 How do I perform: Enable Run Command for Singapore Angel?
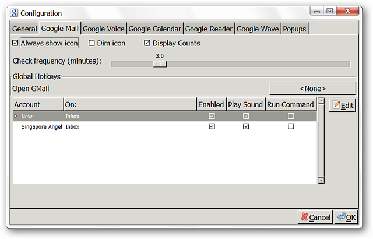tap(291, 126)
